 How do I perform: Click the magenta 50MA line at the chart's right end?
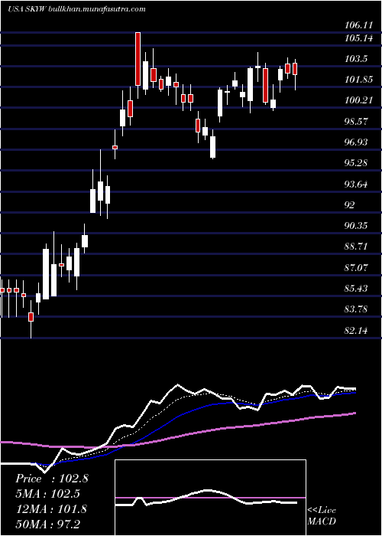click(354, 413)
